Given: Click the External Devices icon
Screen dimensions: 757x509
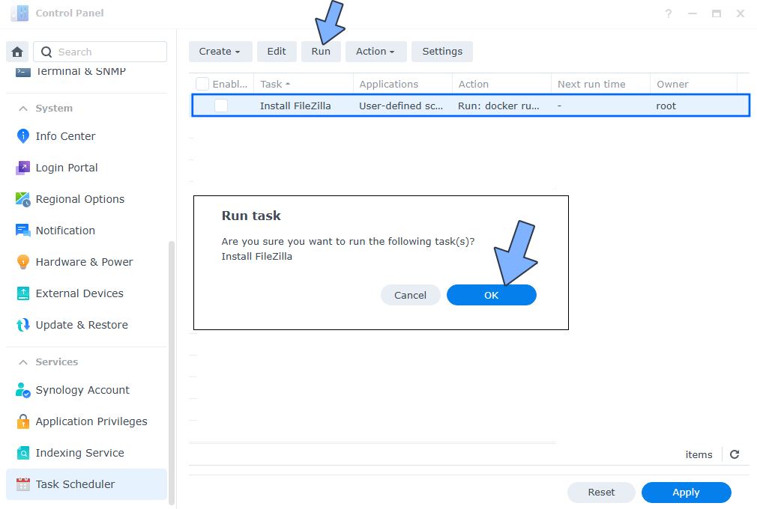Looking at the screenshot, I should pos(22,293).
